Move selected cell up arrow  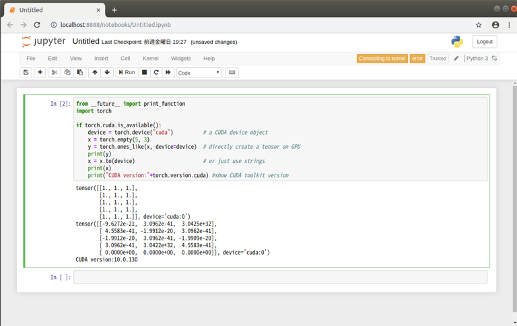(95, 72)
